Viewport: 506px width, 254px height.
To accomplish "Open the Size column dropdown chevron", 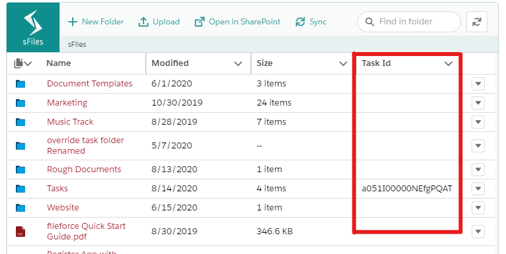I will [x=343, y=63].
